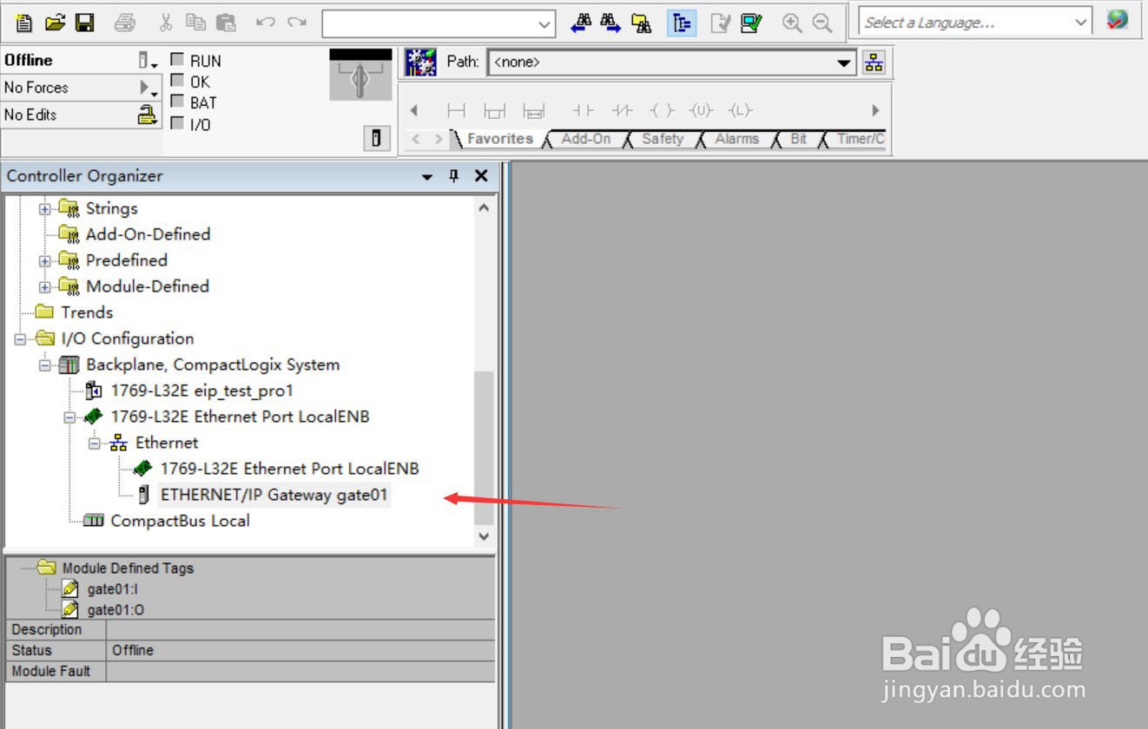Insert Examine Off XIO contact
The image size is (1148, 729).
tap(622, 110)
